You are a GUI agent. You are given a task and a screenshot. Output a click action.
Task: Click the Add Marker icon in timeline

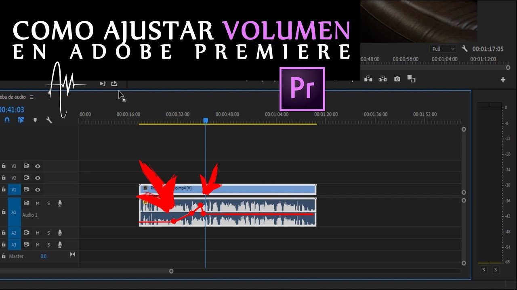pos(35,120)
